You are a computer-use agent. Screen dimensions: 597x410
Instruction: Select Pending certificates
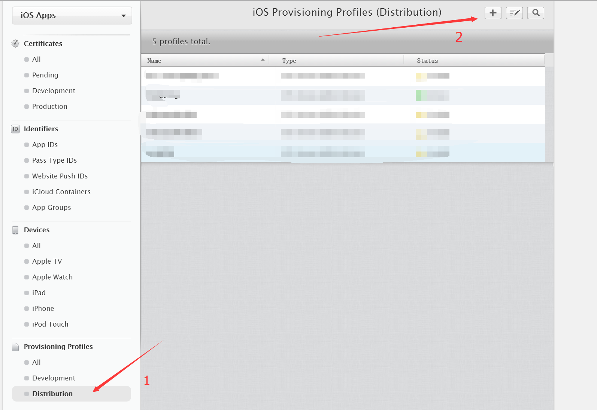point(45,75)
